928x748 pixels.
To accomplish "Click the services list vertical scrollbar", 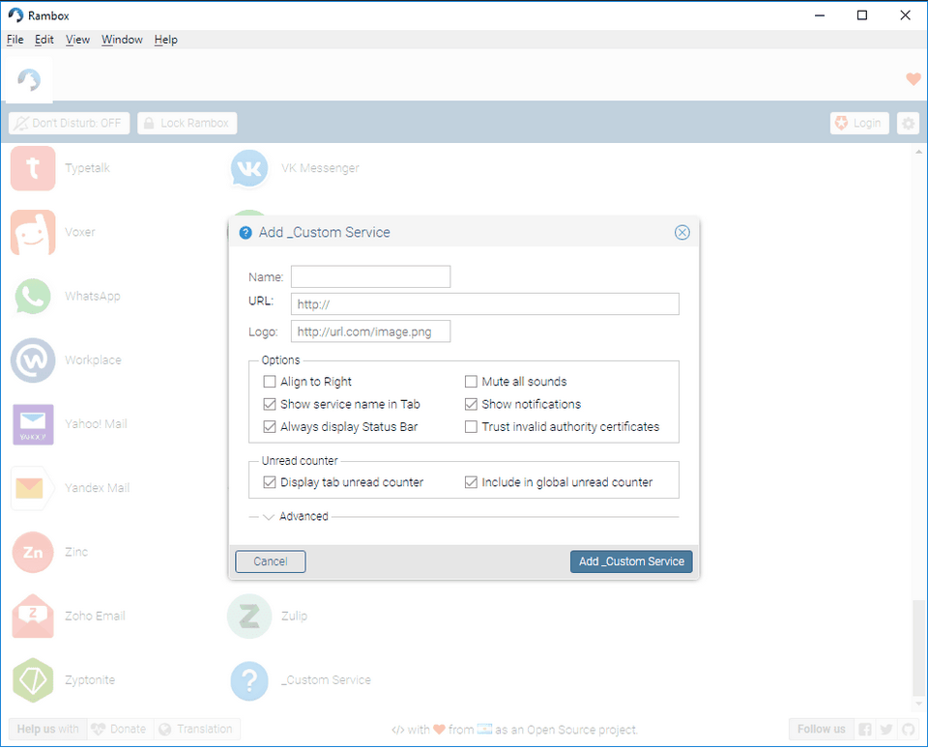I will (x=918, y=648).
